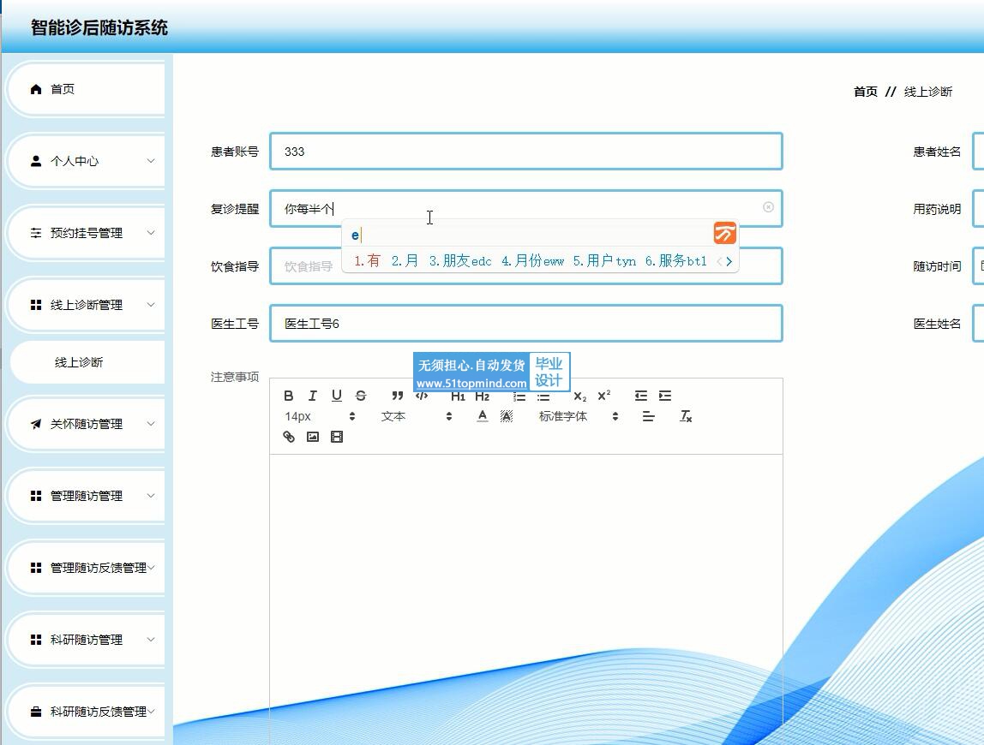The height and width of the screenshot is (745, 984).
Task: Insert a video into the editor
Action: tap(337, 437)
